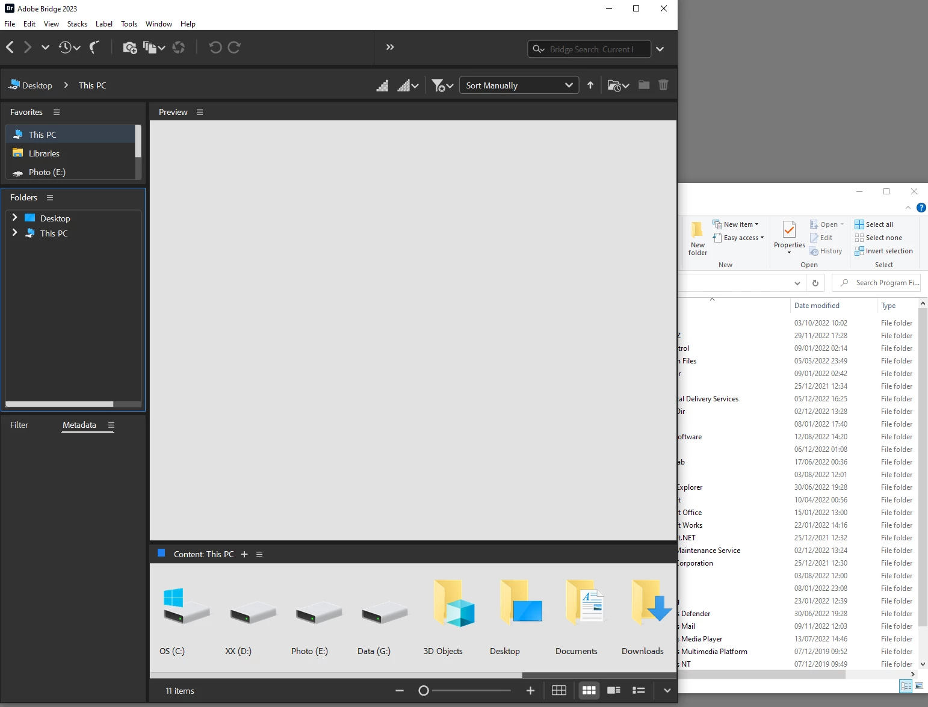Open recent folders icon dropdown
Screen dimensions: 928x707
(618, 85)
